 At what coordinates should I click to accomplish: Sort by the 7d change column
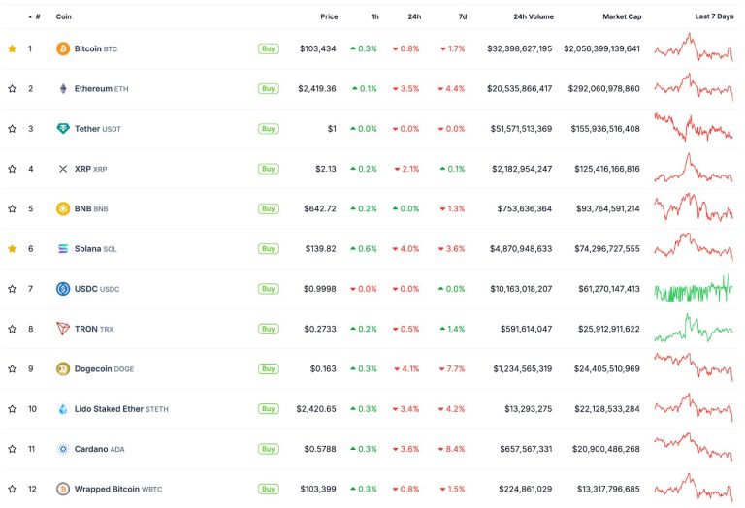(463, 16)
